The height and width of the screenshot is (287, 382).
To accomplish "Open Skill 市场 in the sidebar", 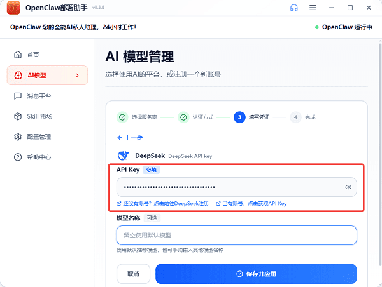I will (x=47, y=116).
